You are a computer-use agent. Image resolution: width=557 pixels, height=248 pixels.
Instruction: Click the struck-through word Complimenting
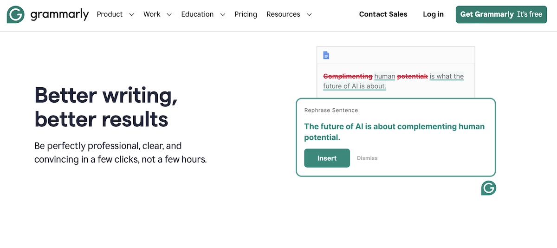[x=348, y=76]
